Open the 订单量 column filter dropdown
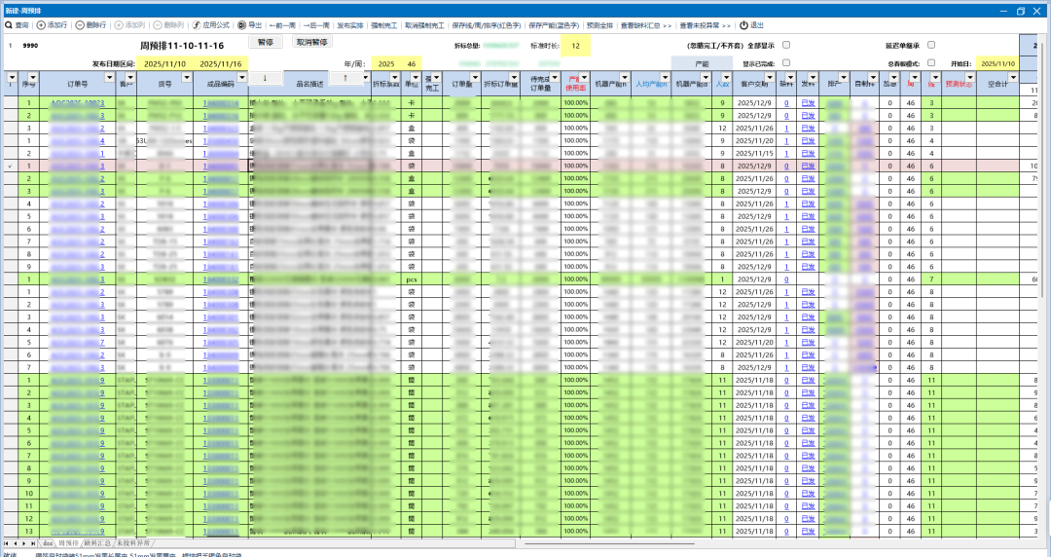This screenshot has height=557, width=1051. pyautogui.click(x=475, y=78)
